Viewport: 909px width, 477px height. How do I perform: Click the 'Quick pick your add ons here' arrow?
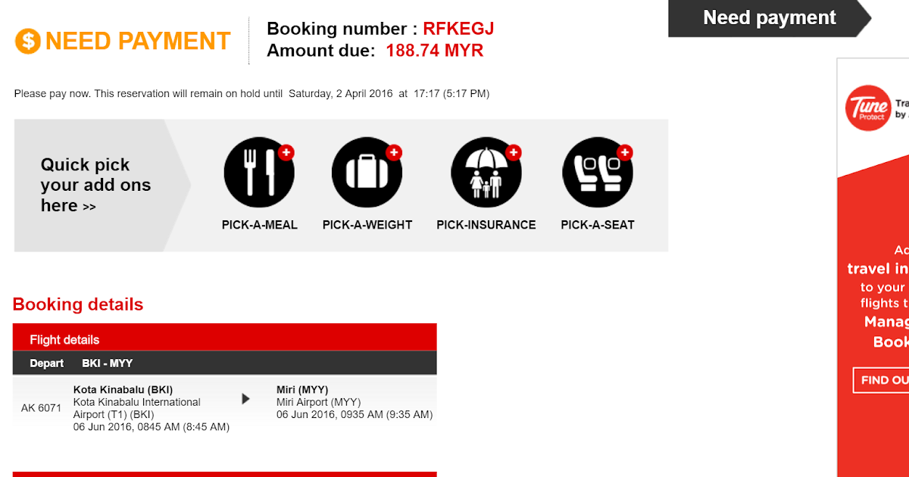(89, 207)
